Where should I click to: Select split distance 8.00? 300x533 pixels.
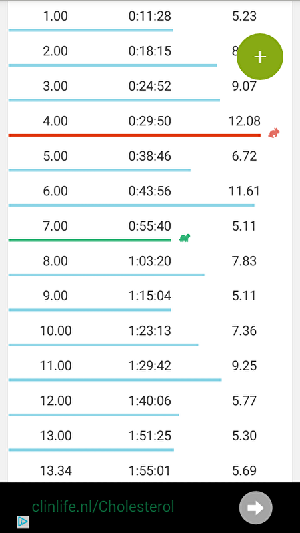tap(55, 261)
